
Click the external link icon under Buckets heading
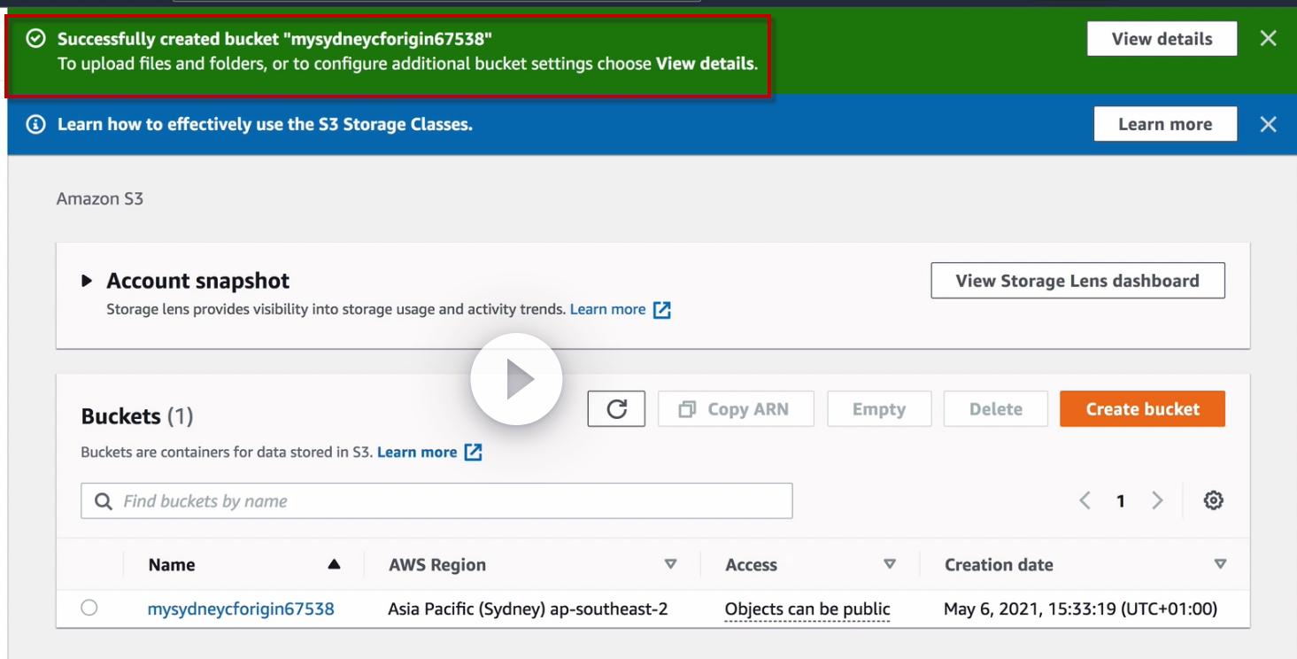(x=474, y=453)
